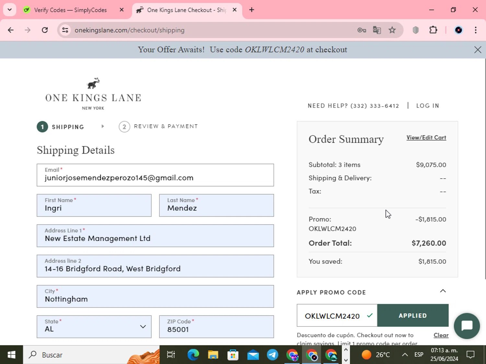This screenshot has height=364, width=486.
Task: Open the State dropdown
Action: (x=94, y=327)
